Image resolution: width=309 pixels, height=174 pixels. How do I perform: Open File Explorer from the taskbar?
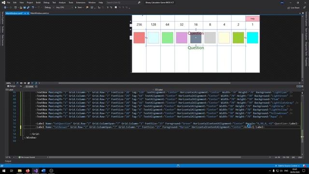[x=20, y=171]
